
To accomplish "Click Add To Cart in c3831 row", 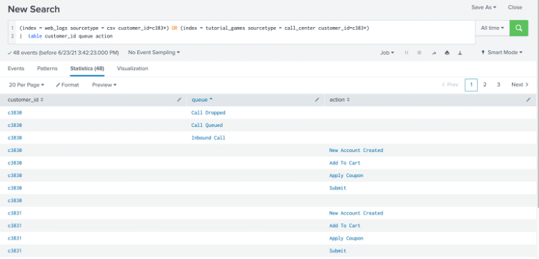I will (345, 226).
